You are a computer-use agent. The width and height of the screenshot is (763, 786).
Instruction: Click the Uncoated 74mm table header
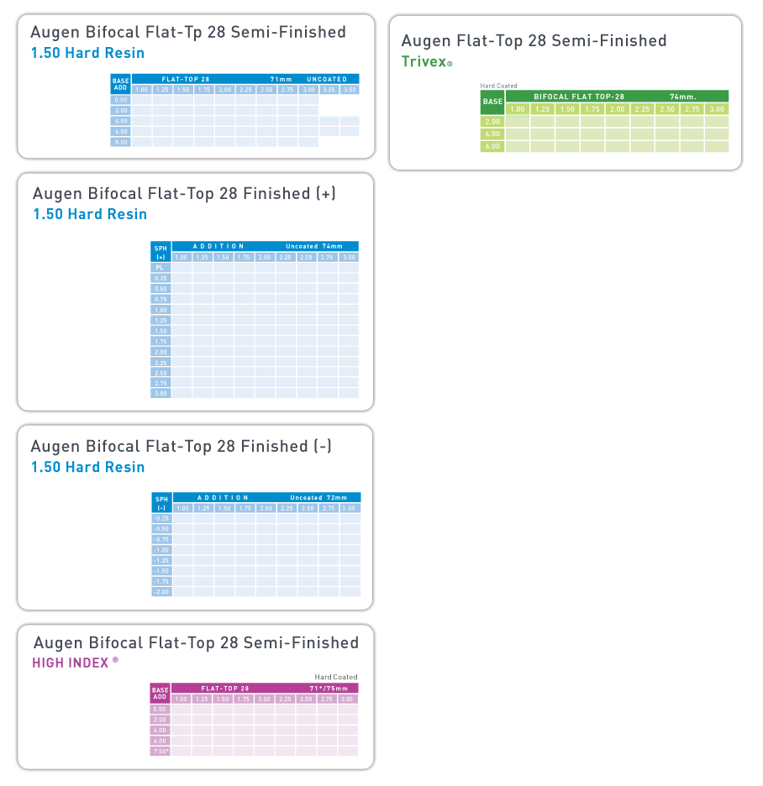[x=314, y=246]
